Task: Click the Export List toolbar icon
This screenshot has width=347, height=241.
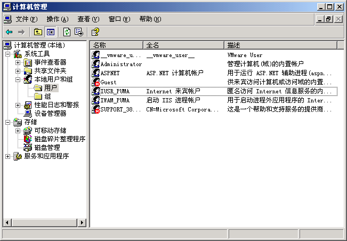Action: 79,32
